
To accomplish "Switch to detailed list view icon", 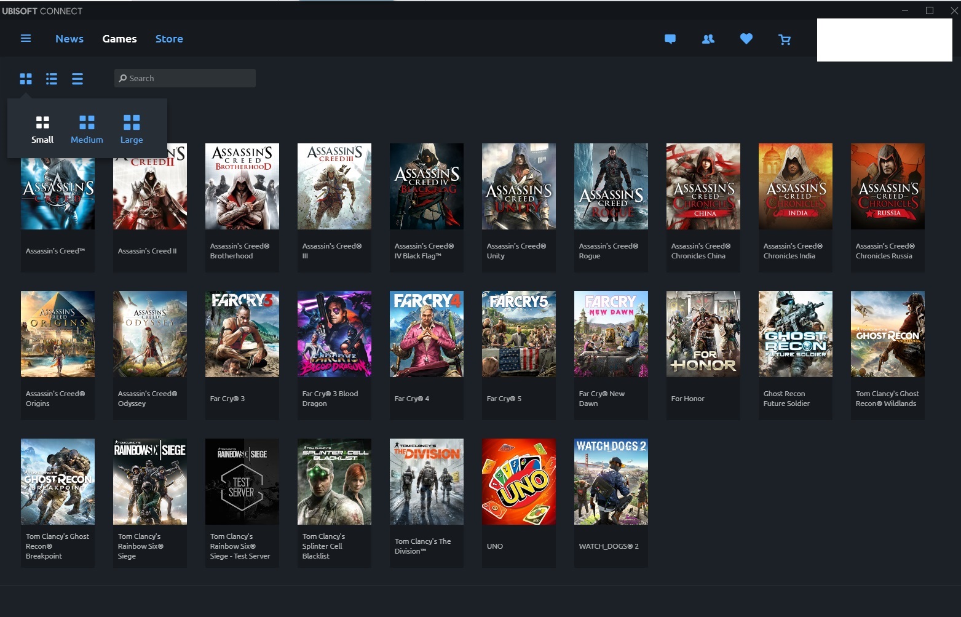I will (x=52, y=79).
